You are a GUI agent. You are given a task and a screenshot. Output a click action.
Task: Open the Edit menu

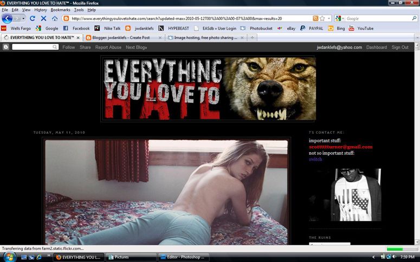[x=15, y=10]
